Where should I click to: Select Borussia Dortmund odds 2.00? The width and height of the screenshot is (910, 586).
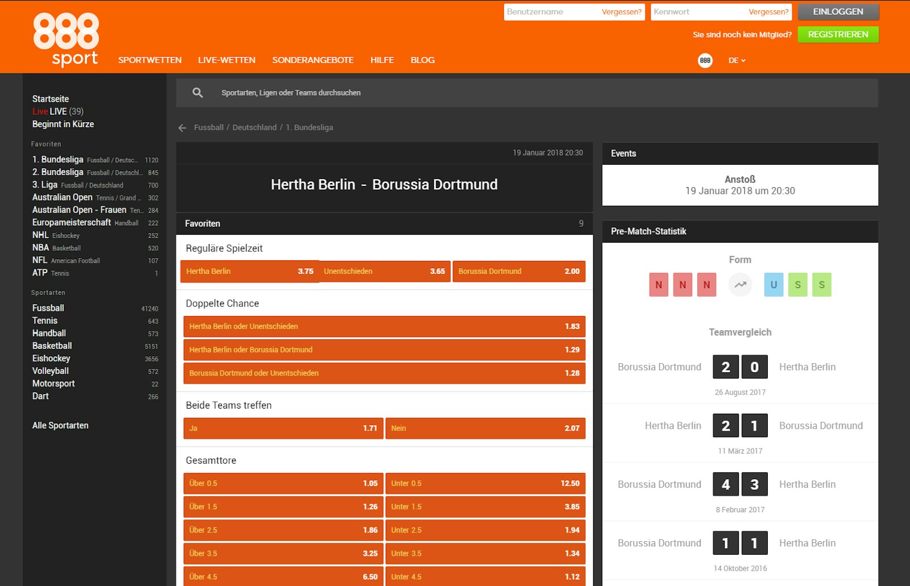(x=519, y=272)
